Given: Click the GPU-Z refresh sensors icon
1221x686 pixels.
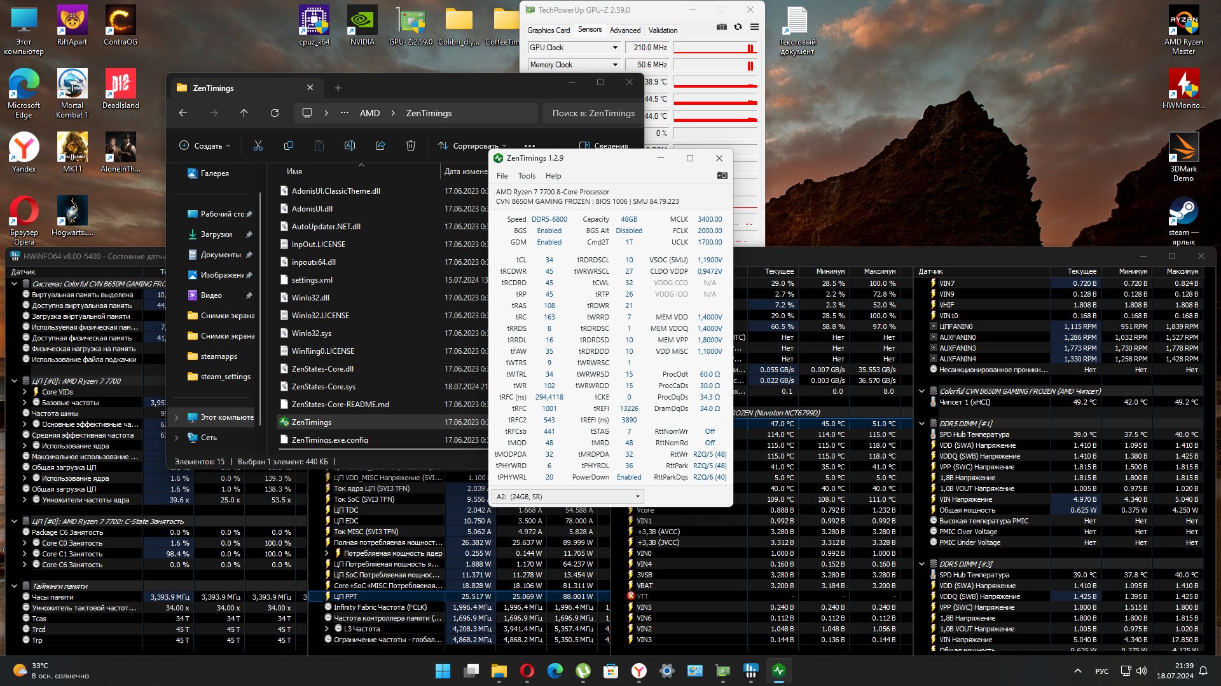Looking at the screenshot, I should pyautogui.click(x=738, y=27).
